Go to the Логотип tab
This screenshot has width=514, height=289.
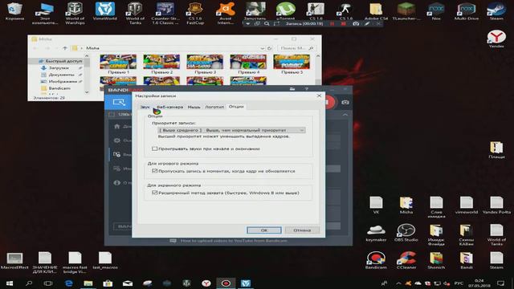tap(214, 107)
